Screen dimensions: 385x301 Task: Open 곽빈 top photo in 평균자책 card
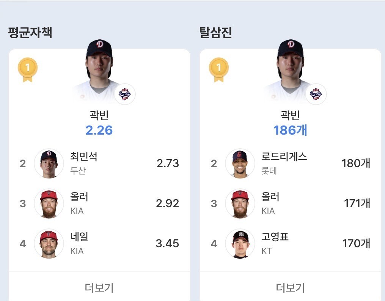[x=99, y=71]
